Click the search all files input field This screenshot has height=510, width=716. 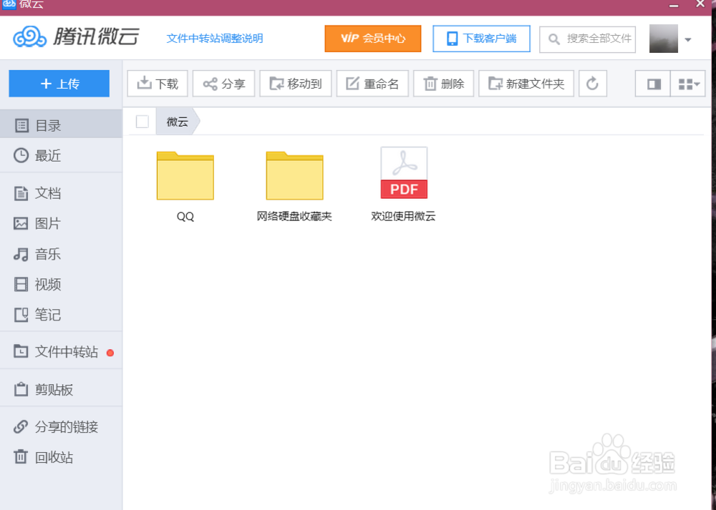pos(588,39)
